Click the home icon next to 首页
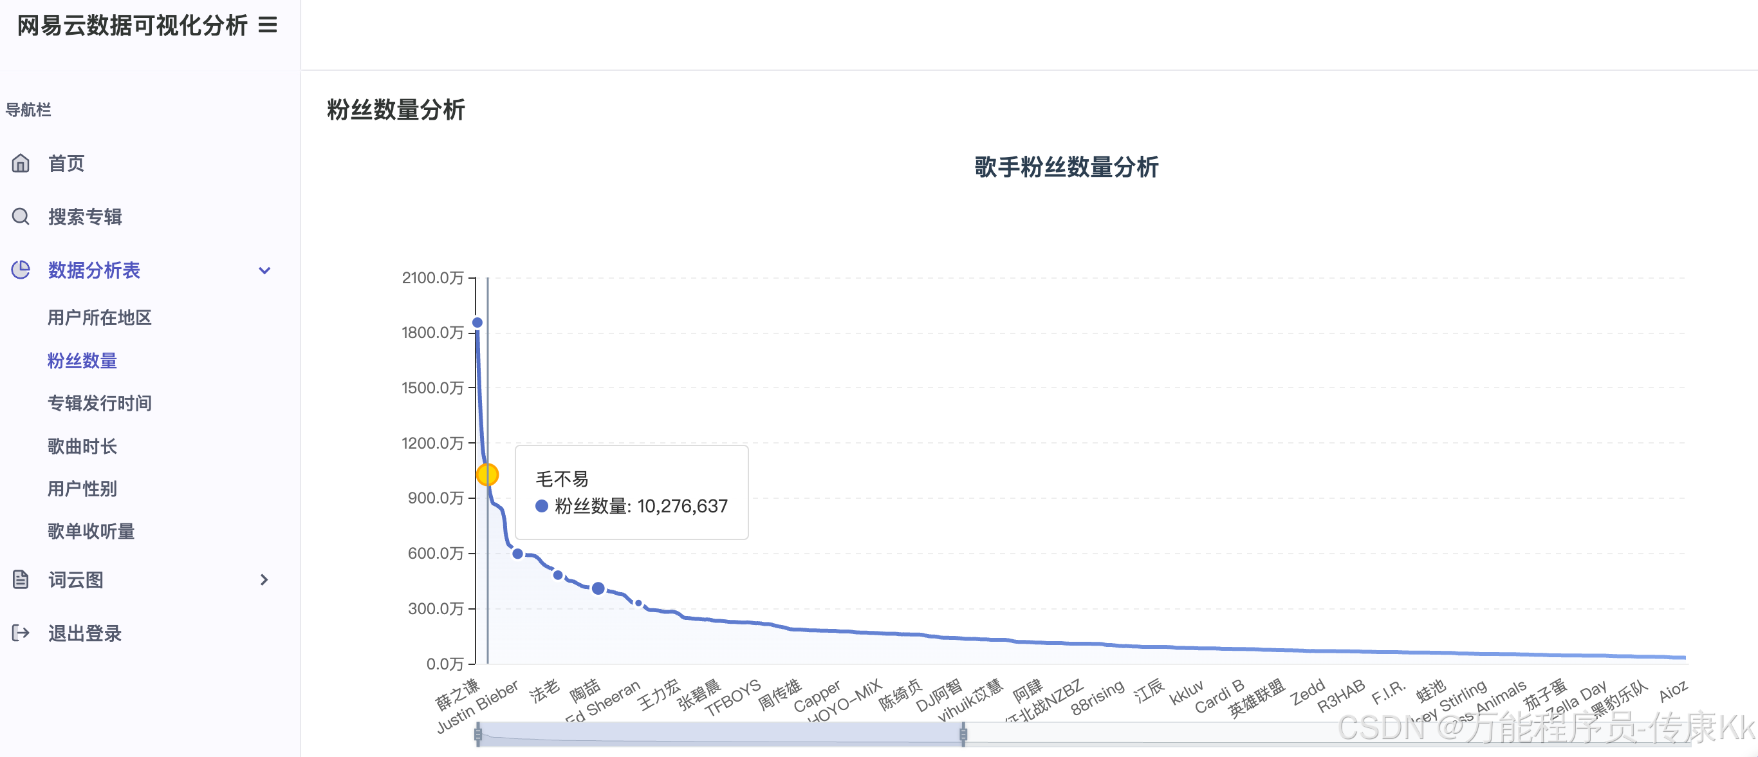 21,163
